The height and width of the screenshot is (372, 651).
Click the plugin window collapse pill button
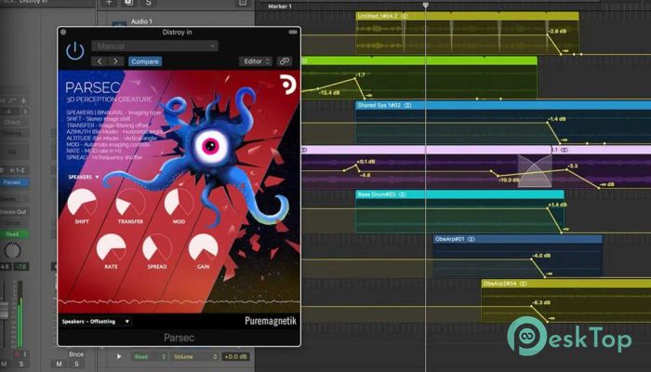tap(293, 32)
